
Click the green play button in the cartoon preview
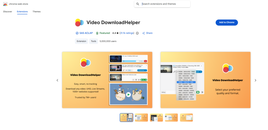point(128,94)
